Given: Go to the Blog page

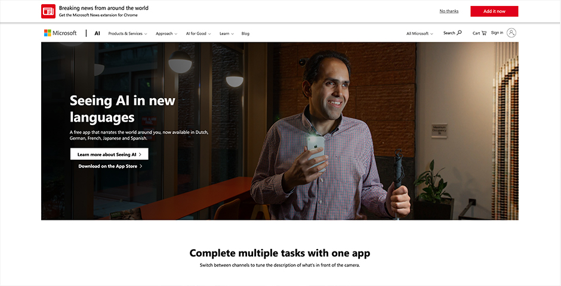Looking at the screenshot, I should pyautogui.click(x=245, y=33).
